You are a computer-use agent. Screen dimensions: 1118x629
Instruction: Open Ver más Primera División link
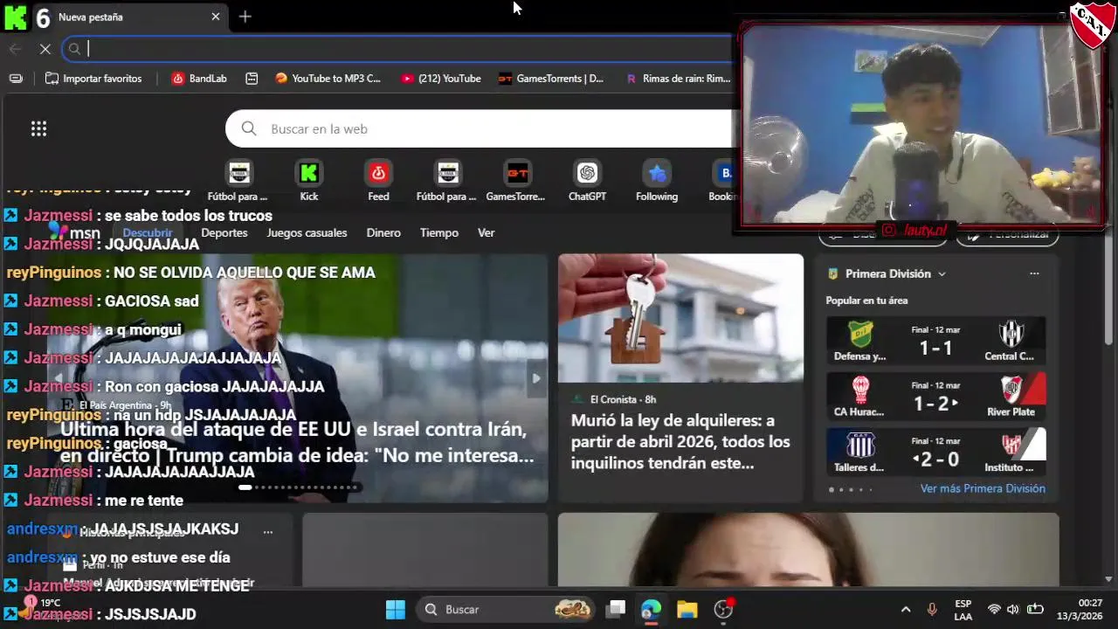tap(983, 488)
